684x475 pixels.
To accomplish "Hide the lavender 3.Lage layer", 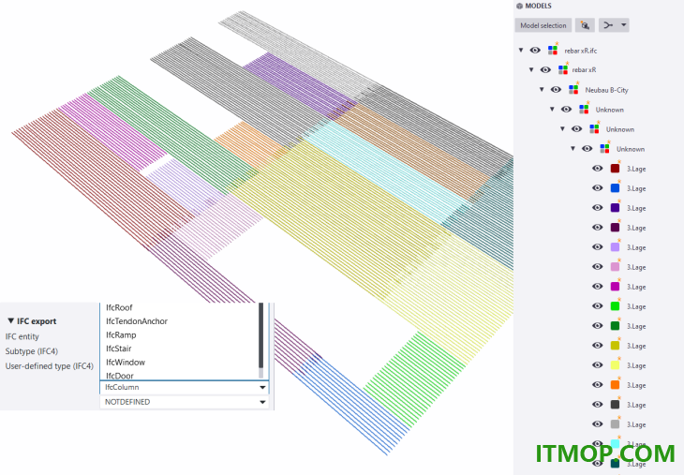I will coord(597,247).
